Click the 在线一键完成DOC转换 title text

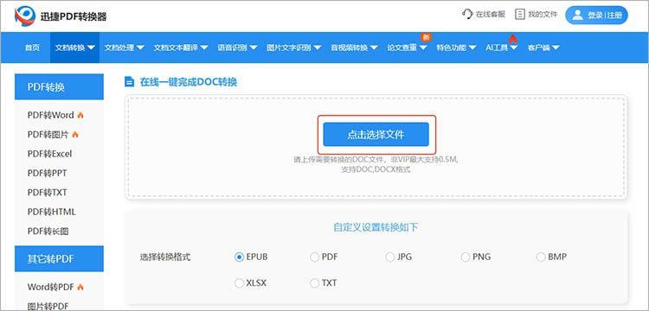pyautogui.click(x=189, y=82)
